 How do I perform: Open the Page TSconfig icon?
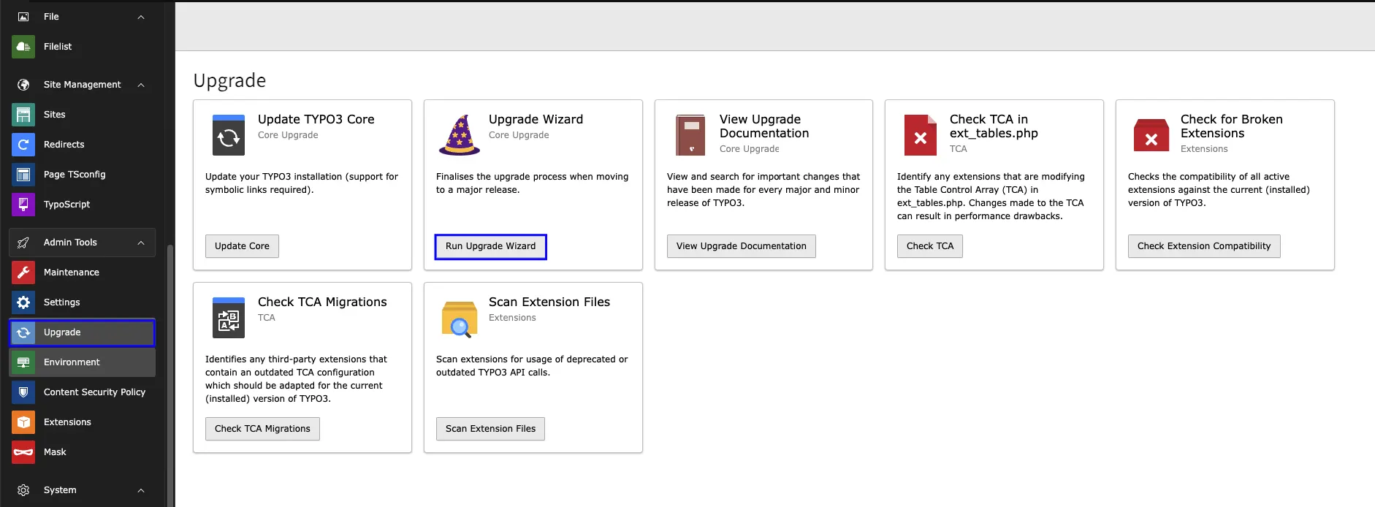pyautogui.click(x=23, y=175)
